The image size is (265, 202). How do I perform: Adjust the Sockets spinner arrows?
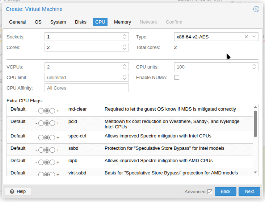pyautogui.click(x=125, y=37)
